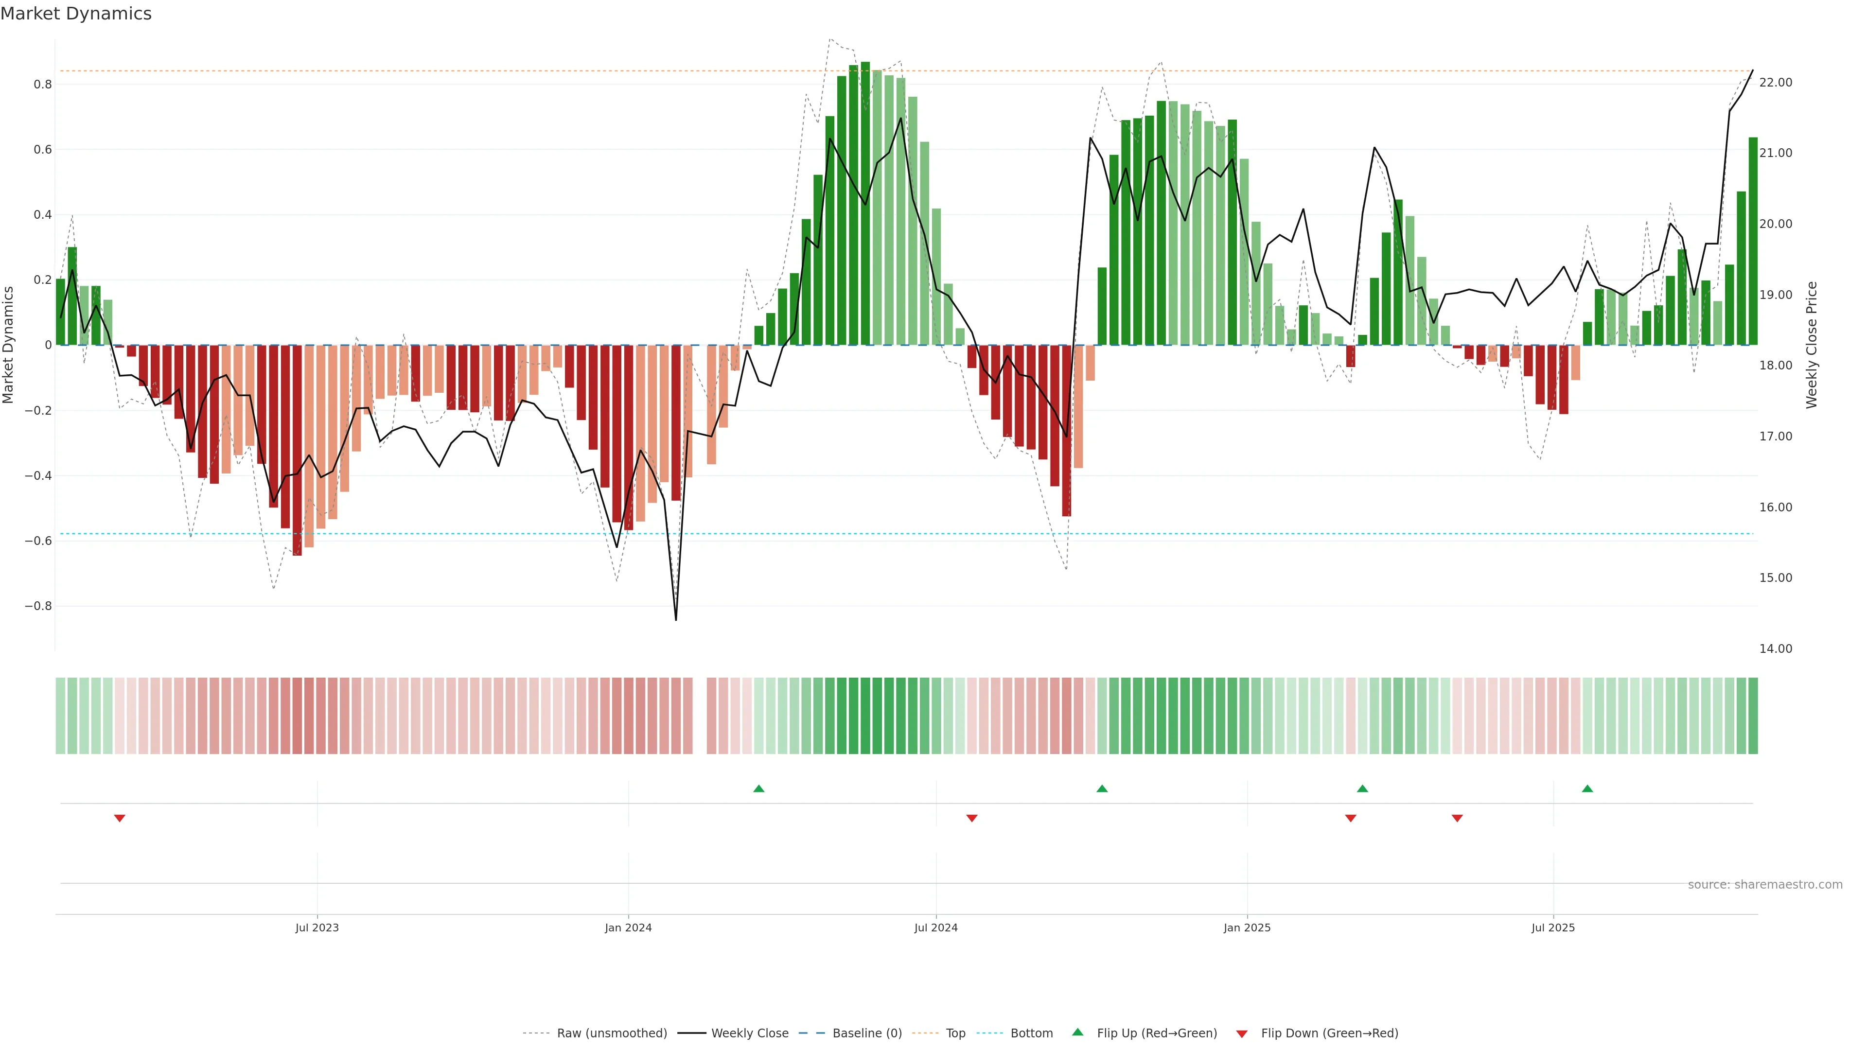Click the second green flip-up triangle marker

(1102, 788)
